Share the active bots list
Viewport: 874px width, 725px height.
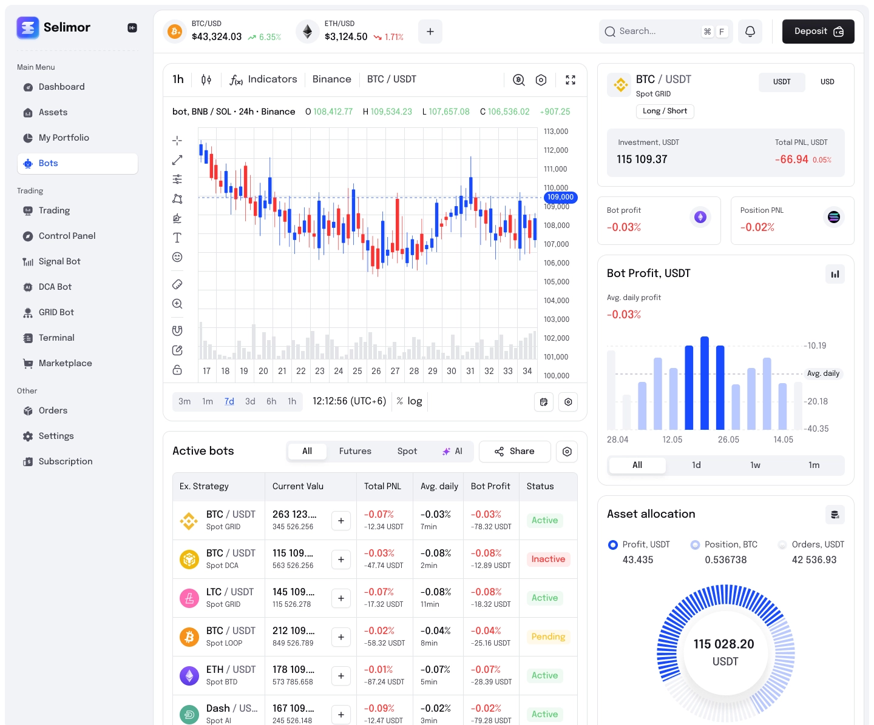(x=515, y=452)
